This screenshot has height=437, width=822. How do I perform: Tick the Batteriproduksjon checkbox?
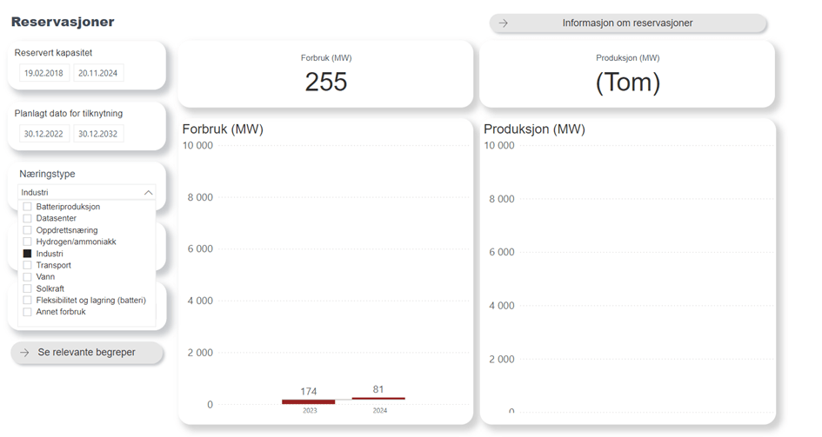click(x=28, y=207)
